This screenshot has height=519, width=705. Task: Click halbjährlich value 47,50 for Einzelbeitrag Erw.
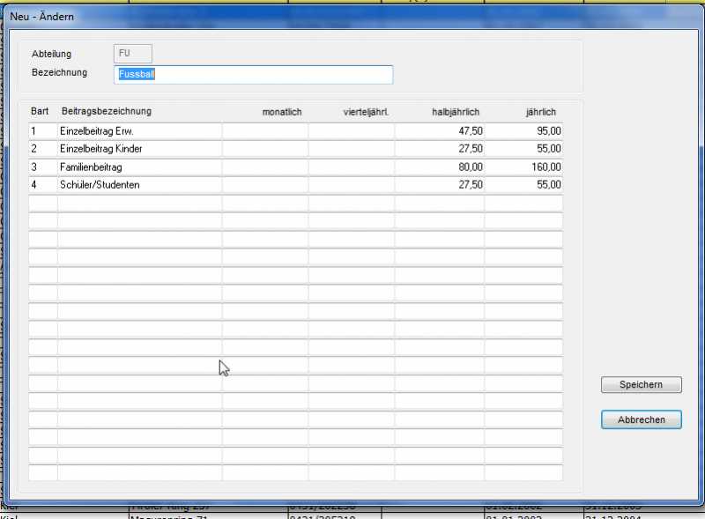pyautogui.click(x=440, y=131)
